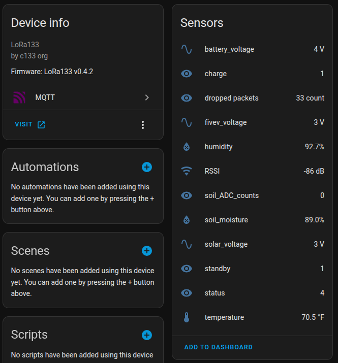Click the eye icon next to charge
The height and width of the screenshot is (363, 338).
click(187, 74)
